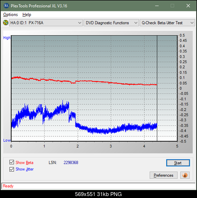Click the Show Beta red label
This screenshot has height=198, width=197.
tap(25, 163)
